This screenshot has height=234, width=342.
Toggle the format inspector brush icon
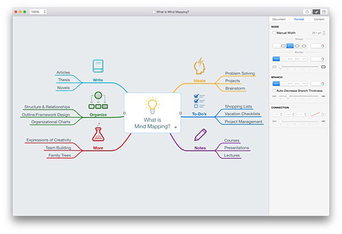click(316, 12)
